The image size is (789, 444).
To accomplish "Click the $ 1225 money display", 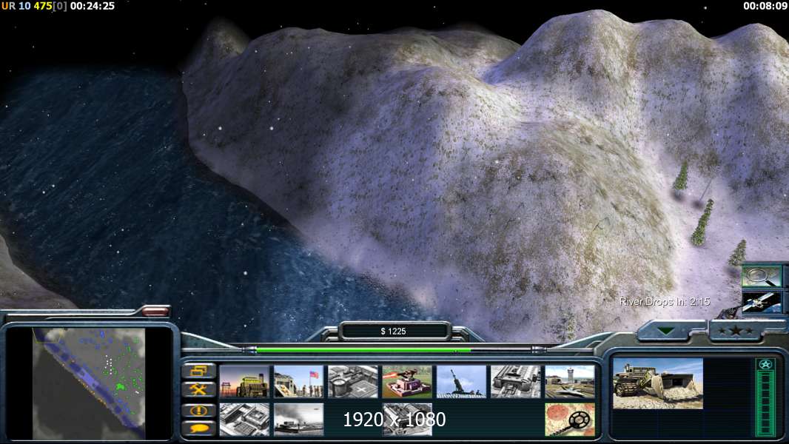I will click(x=394, y=331).
